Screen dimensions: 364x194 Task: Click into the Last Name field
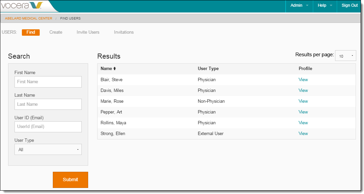point(48,104)
